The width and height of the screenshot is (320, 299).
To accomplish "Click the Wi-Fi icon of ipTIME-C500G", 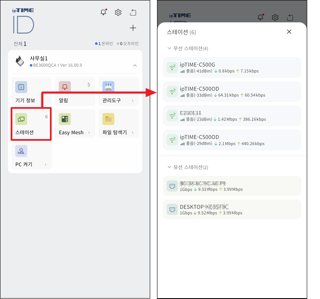I will (172, 67).
